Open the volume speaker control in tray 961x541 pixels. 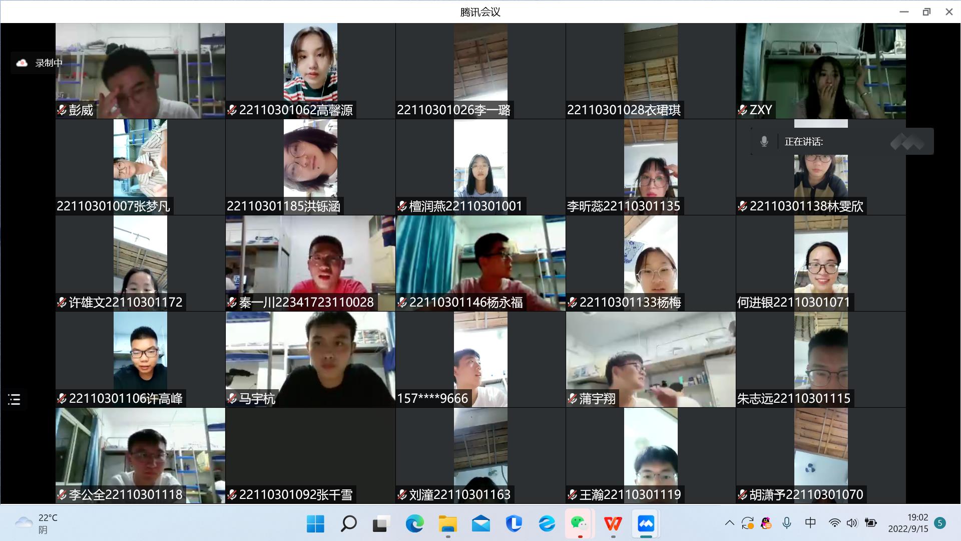tap(851, 523)
